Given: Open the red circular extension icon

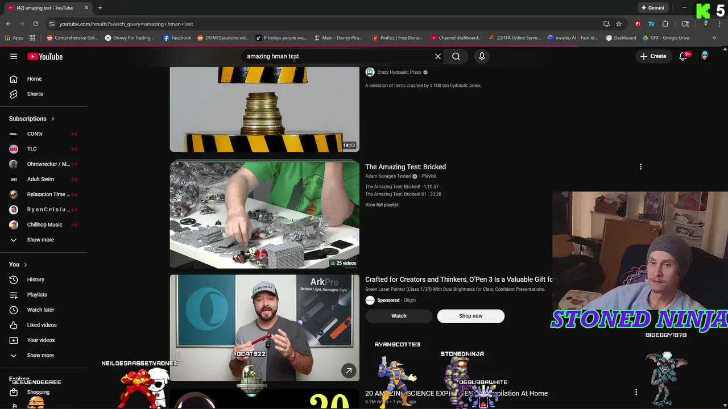Looking at the screenshot, I should (638, 24).
